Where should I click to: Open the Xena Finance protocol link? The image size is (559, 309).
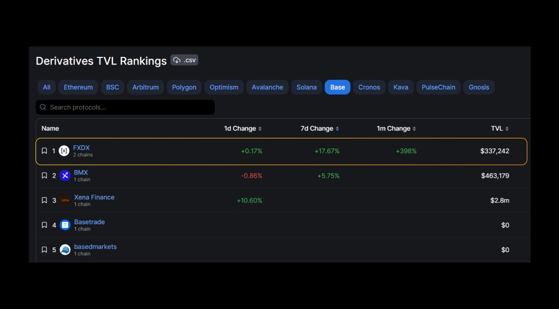pyautogui.click(x=94, y=197)
